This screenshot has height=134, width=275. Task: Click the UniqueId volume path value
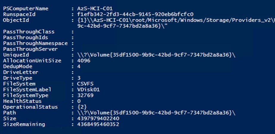coord(156,55)
